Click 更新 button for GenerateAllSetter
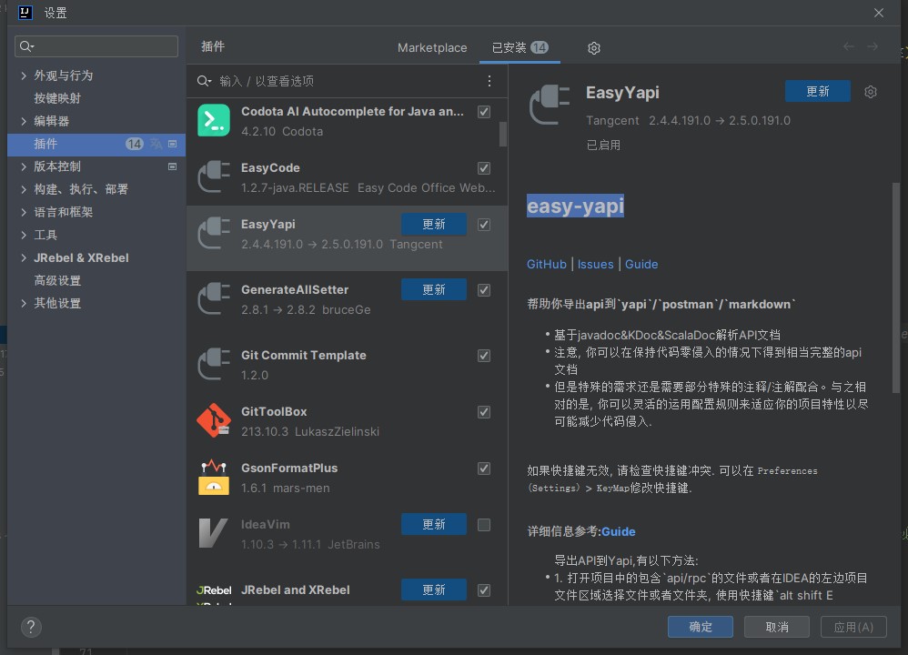908x655 pixels. [x=434, y=289]
